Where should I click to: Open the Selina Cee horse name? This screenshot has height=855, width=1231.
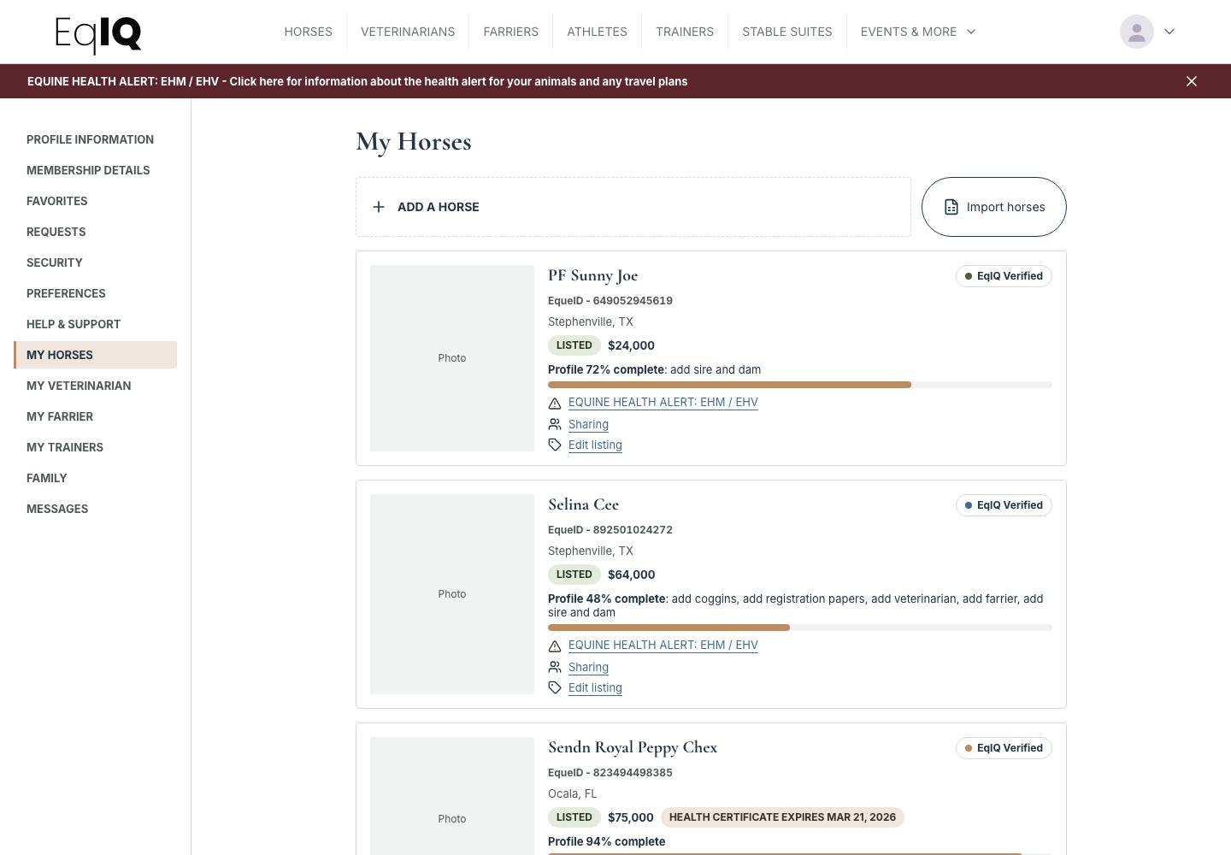click(583, 504)
